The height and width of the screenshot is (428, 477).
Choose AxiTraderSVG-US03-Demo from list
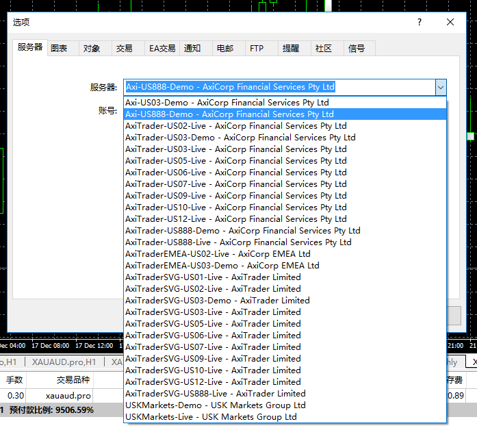pyautogui.click(x=218, y=301)
